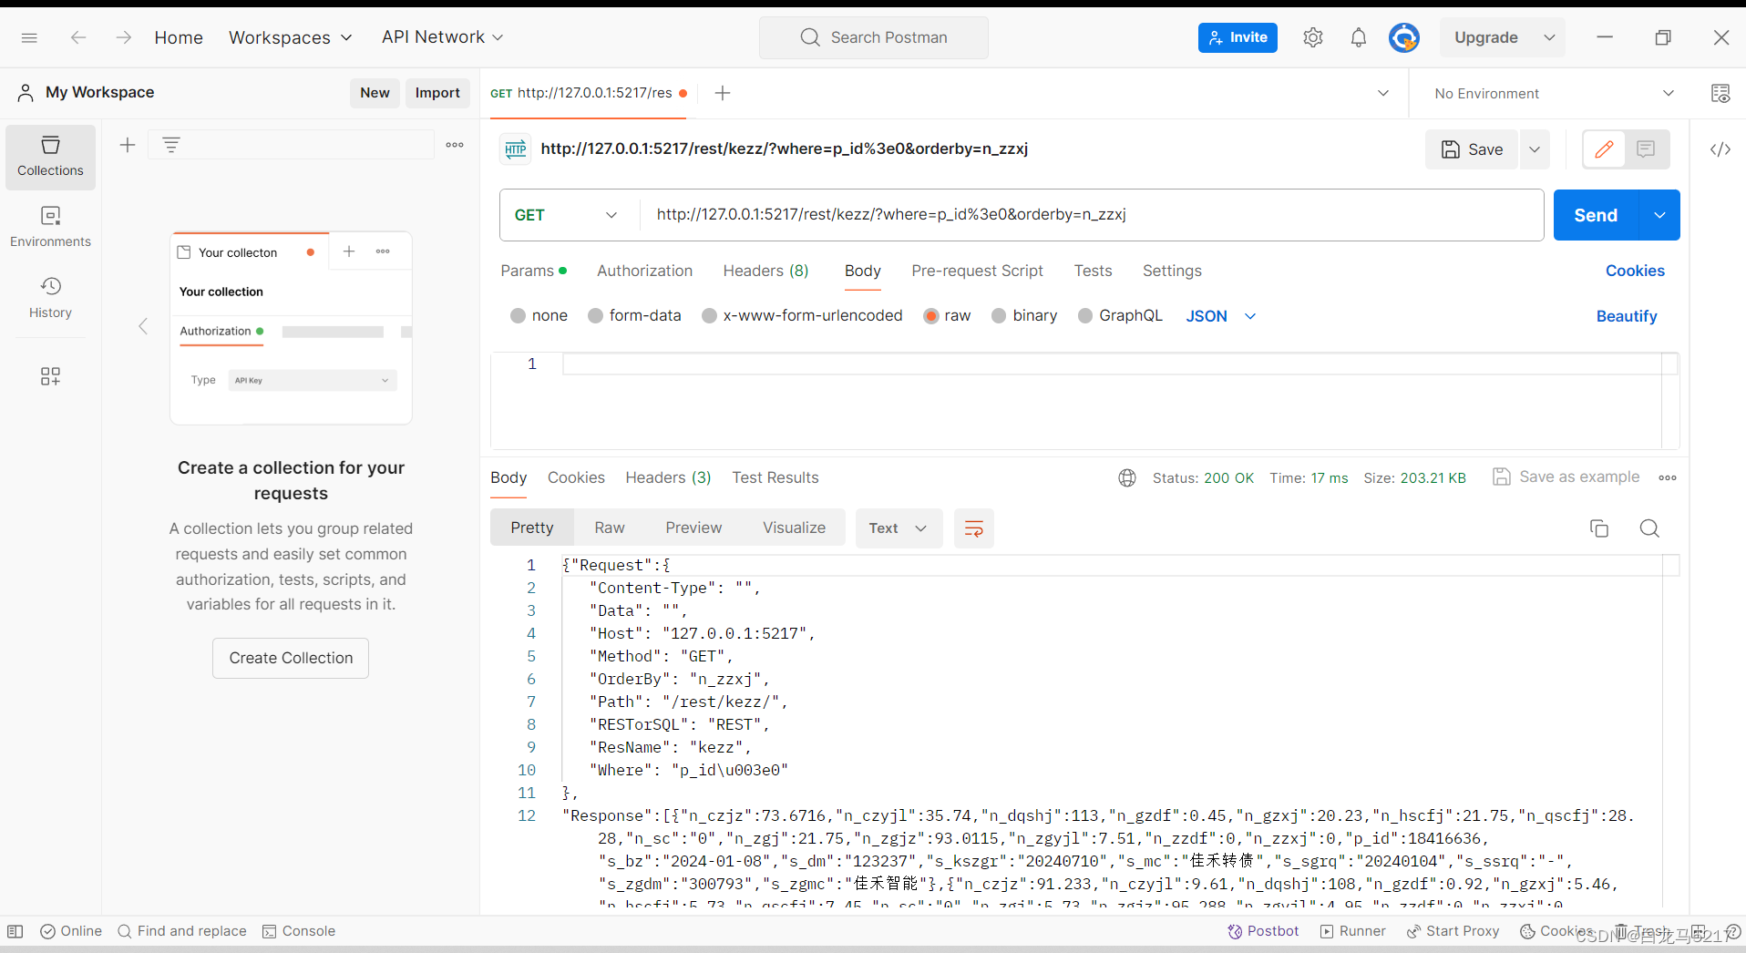Click line 1 of body editor
The image size is (1746, 953).
[x=1112, y=364]
